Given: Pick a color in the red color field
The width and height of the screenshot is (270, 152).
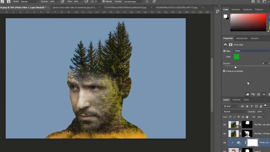Looking at the screenshot, I should coord(248,22).
